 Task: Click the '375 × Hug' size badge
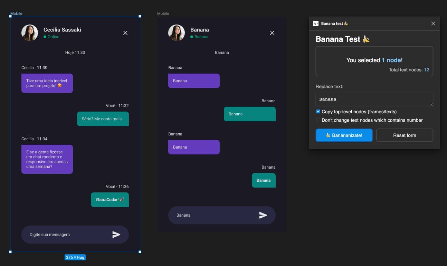75,257
